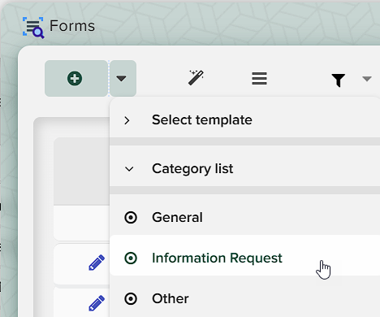Collapse the Category list chevron

pos(129,169)
